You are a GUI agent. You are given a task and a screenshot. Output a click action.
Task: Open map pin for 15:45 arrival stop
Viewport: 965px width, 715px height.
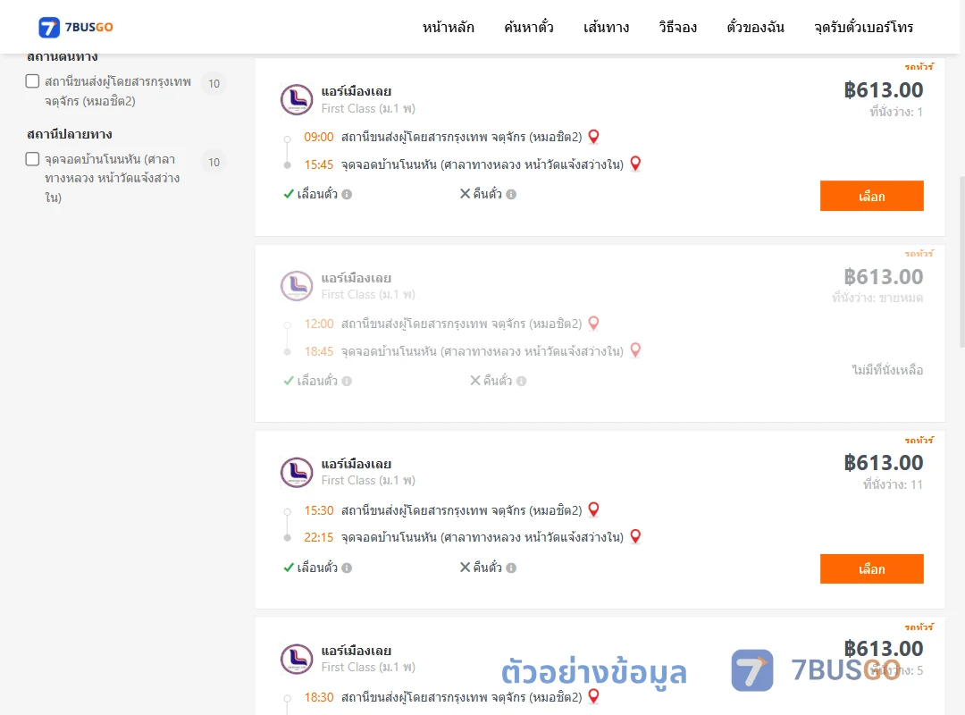pos(636,164)
